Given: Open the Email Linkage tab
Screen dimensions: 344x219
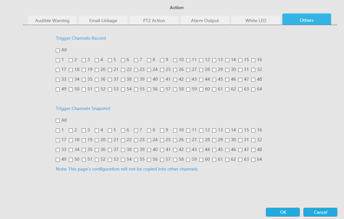Looking at the screenshot, I should (x=103, y=21).
